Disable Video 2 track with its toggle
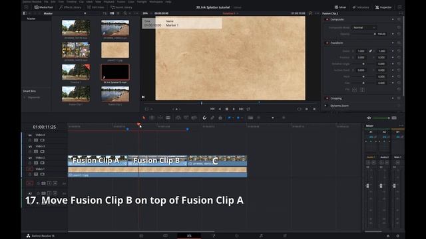This screenshot has height=239, width=426. [x=43, y=163]
